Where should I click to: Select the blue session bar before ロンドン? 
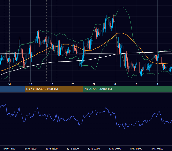pos(12,89)
